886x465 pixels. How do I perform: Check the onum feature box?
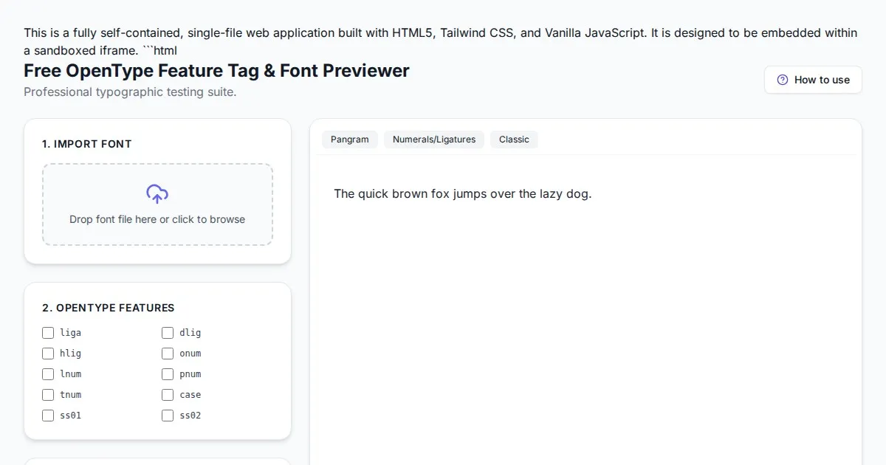pos(168,354)
